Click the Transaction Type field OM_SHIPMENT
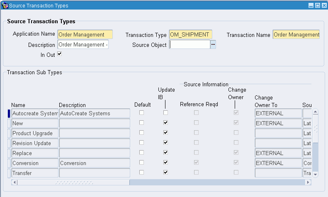 [x=191, y=34]
